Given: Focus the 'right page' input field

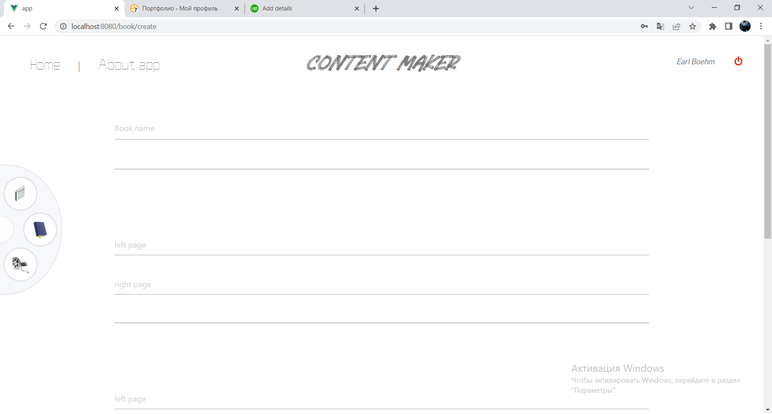Looking at the screenshot, I should [x=382, y=285].
